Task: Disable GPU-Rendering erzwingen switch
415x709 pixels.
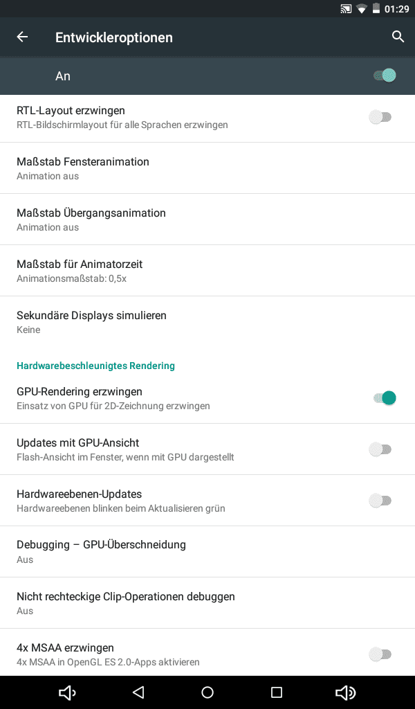Action: tap(384, 398)
